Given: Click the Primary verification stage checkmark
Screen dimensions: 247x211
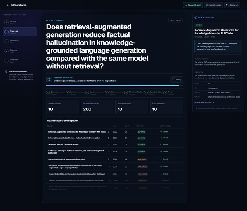Looking at the screenshot, I should point(126,93).
